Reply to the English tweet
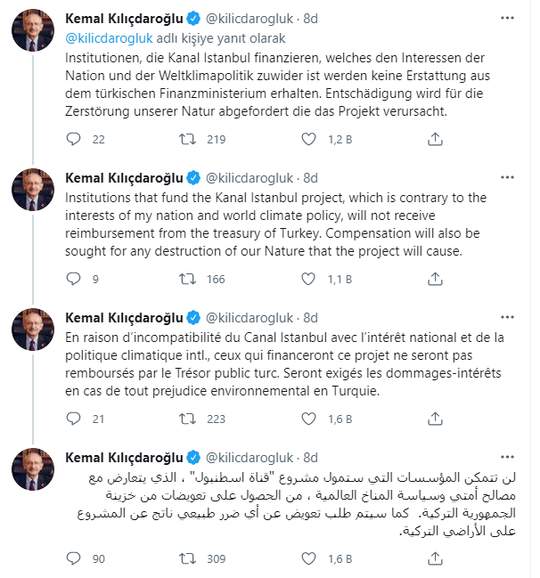540x578 pixels. [x=77, y=279]
